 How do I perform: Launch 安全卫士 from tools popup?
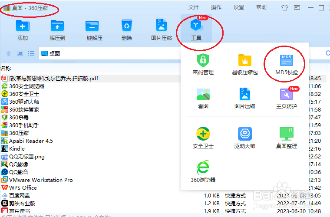[x=203, y=138]
